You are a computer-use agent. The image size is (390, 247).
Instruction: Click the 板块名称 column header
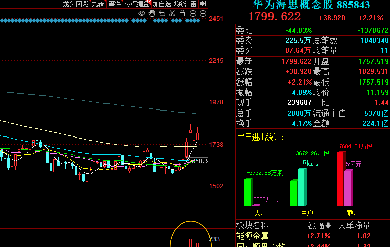click(252, 225)
